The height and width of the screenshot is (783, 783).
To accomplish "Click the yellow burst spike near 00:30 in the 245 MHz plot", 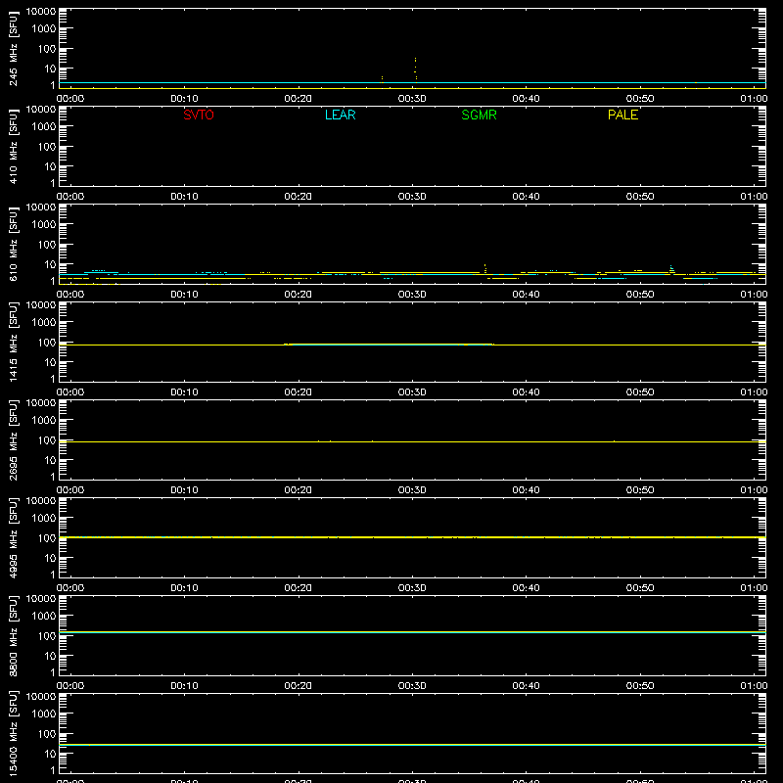I will pyautogui.click(x=415, y=69).
